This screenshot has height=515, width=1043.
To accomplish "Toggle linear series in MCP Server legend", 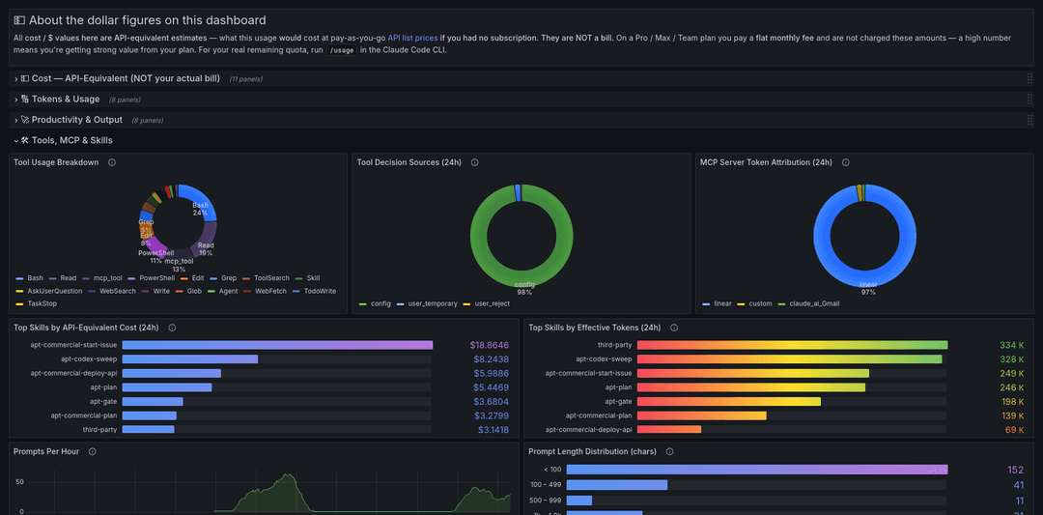I will (717, 303).
